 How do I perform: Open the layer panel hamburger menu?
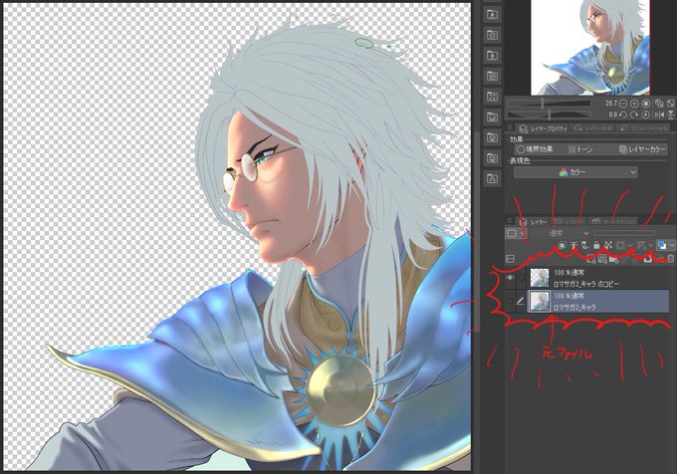(510, 221)
